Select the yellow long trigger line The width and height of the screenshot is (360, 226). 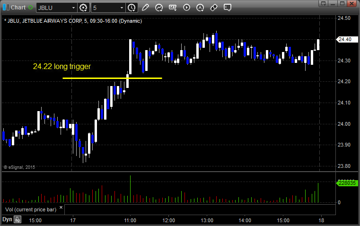click(112, 78)
